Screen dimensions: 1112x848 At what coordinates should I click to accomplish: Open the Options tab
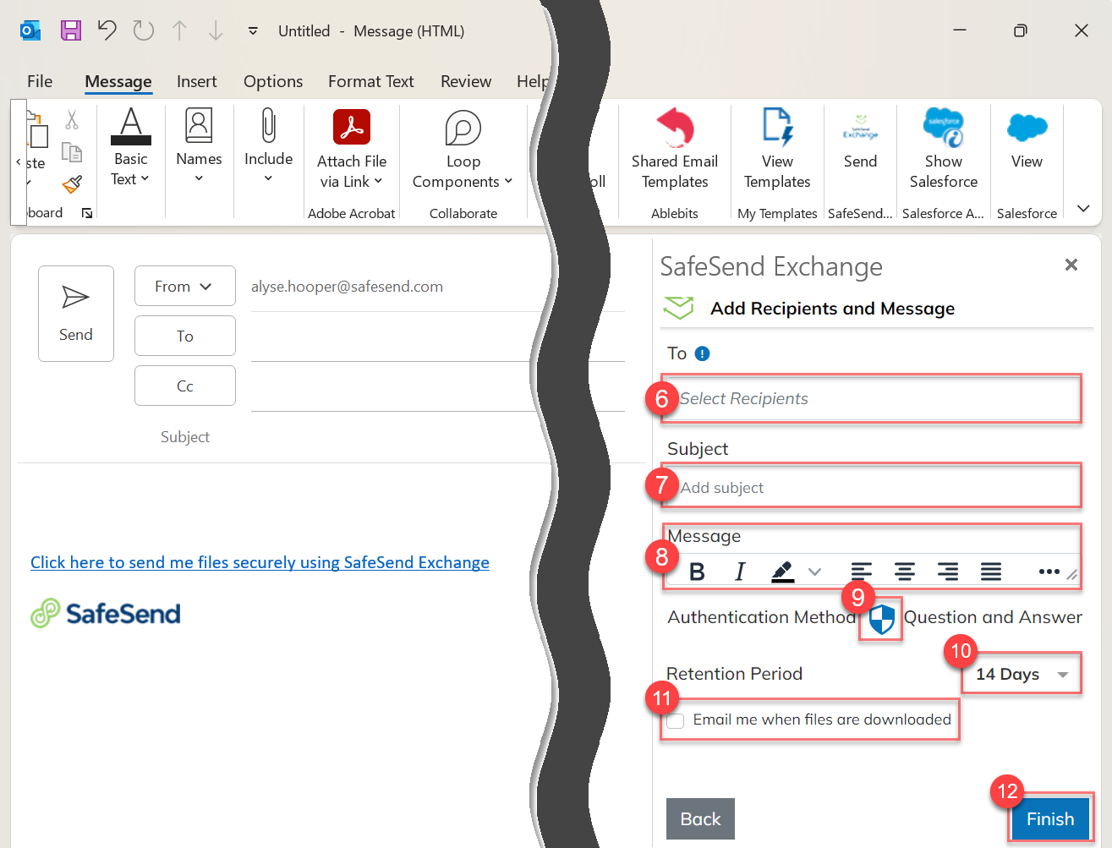coord(272,81)
